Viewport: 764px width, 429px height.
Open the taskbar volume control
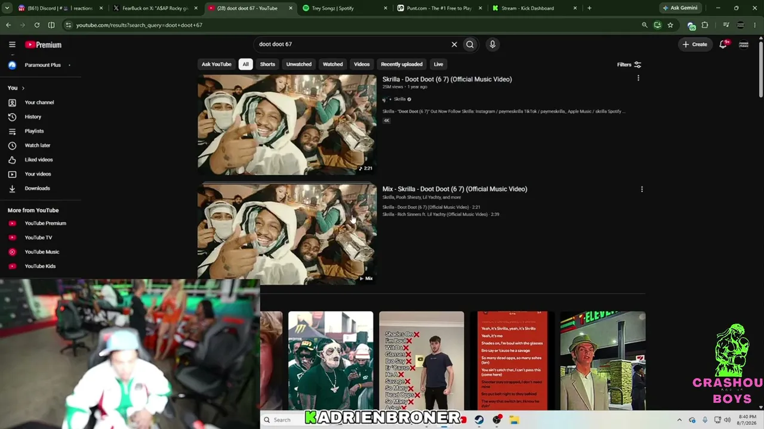pos(727,420)
